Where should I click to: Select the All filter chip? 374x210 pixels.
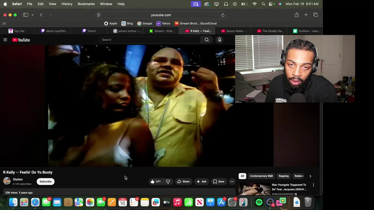pyautogui.click(x=242, y=176)
